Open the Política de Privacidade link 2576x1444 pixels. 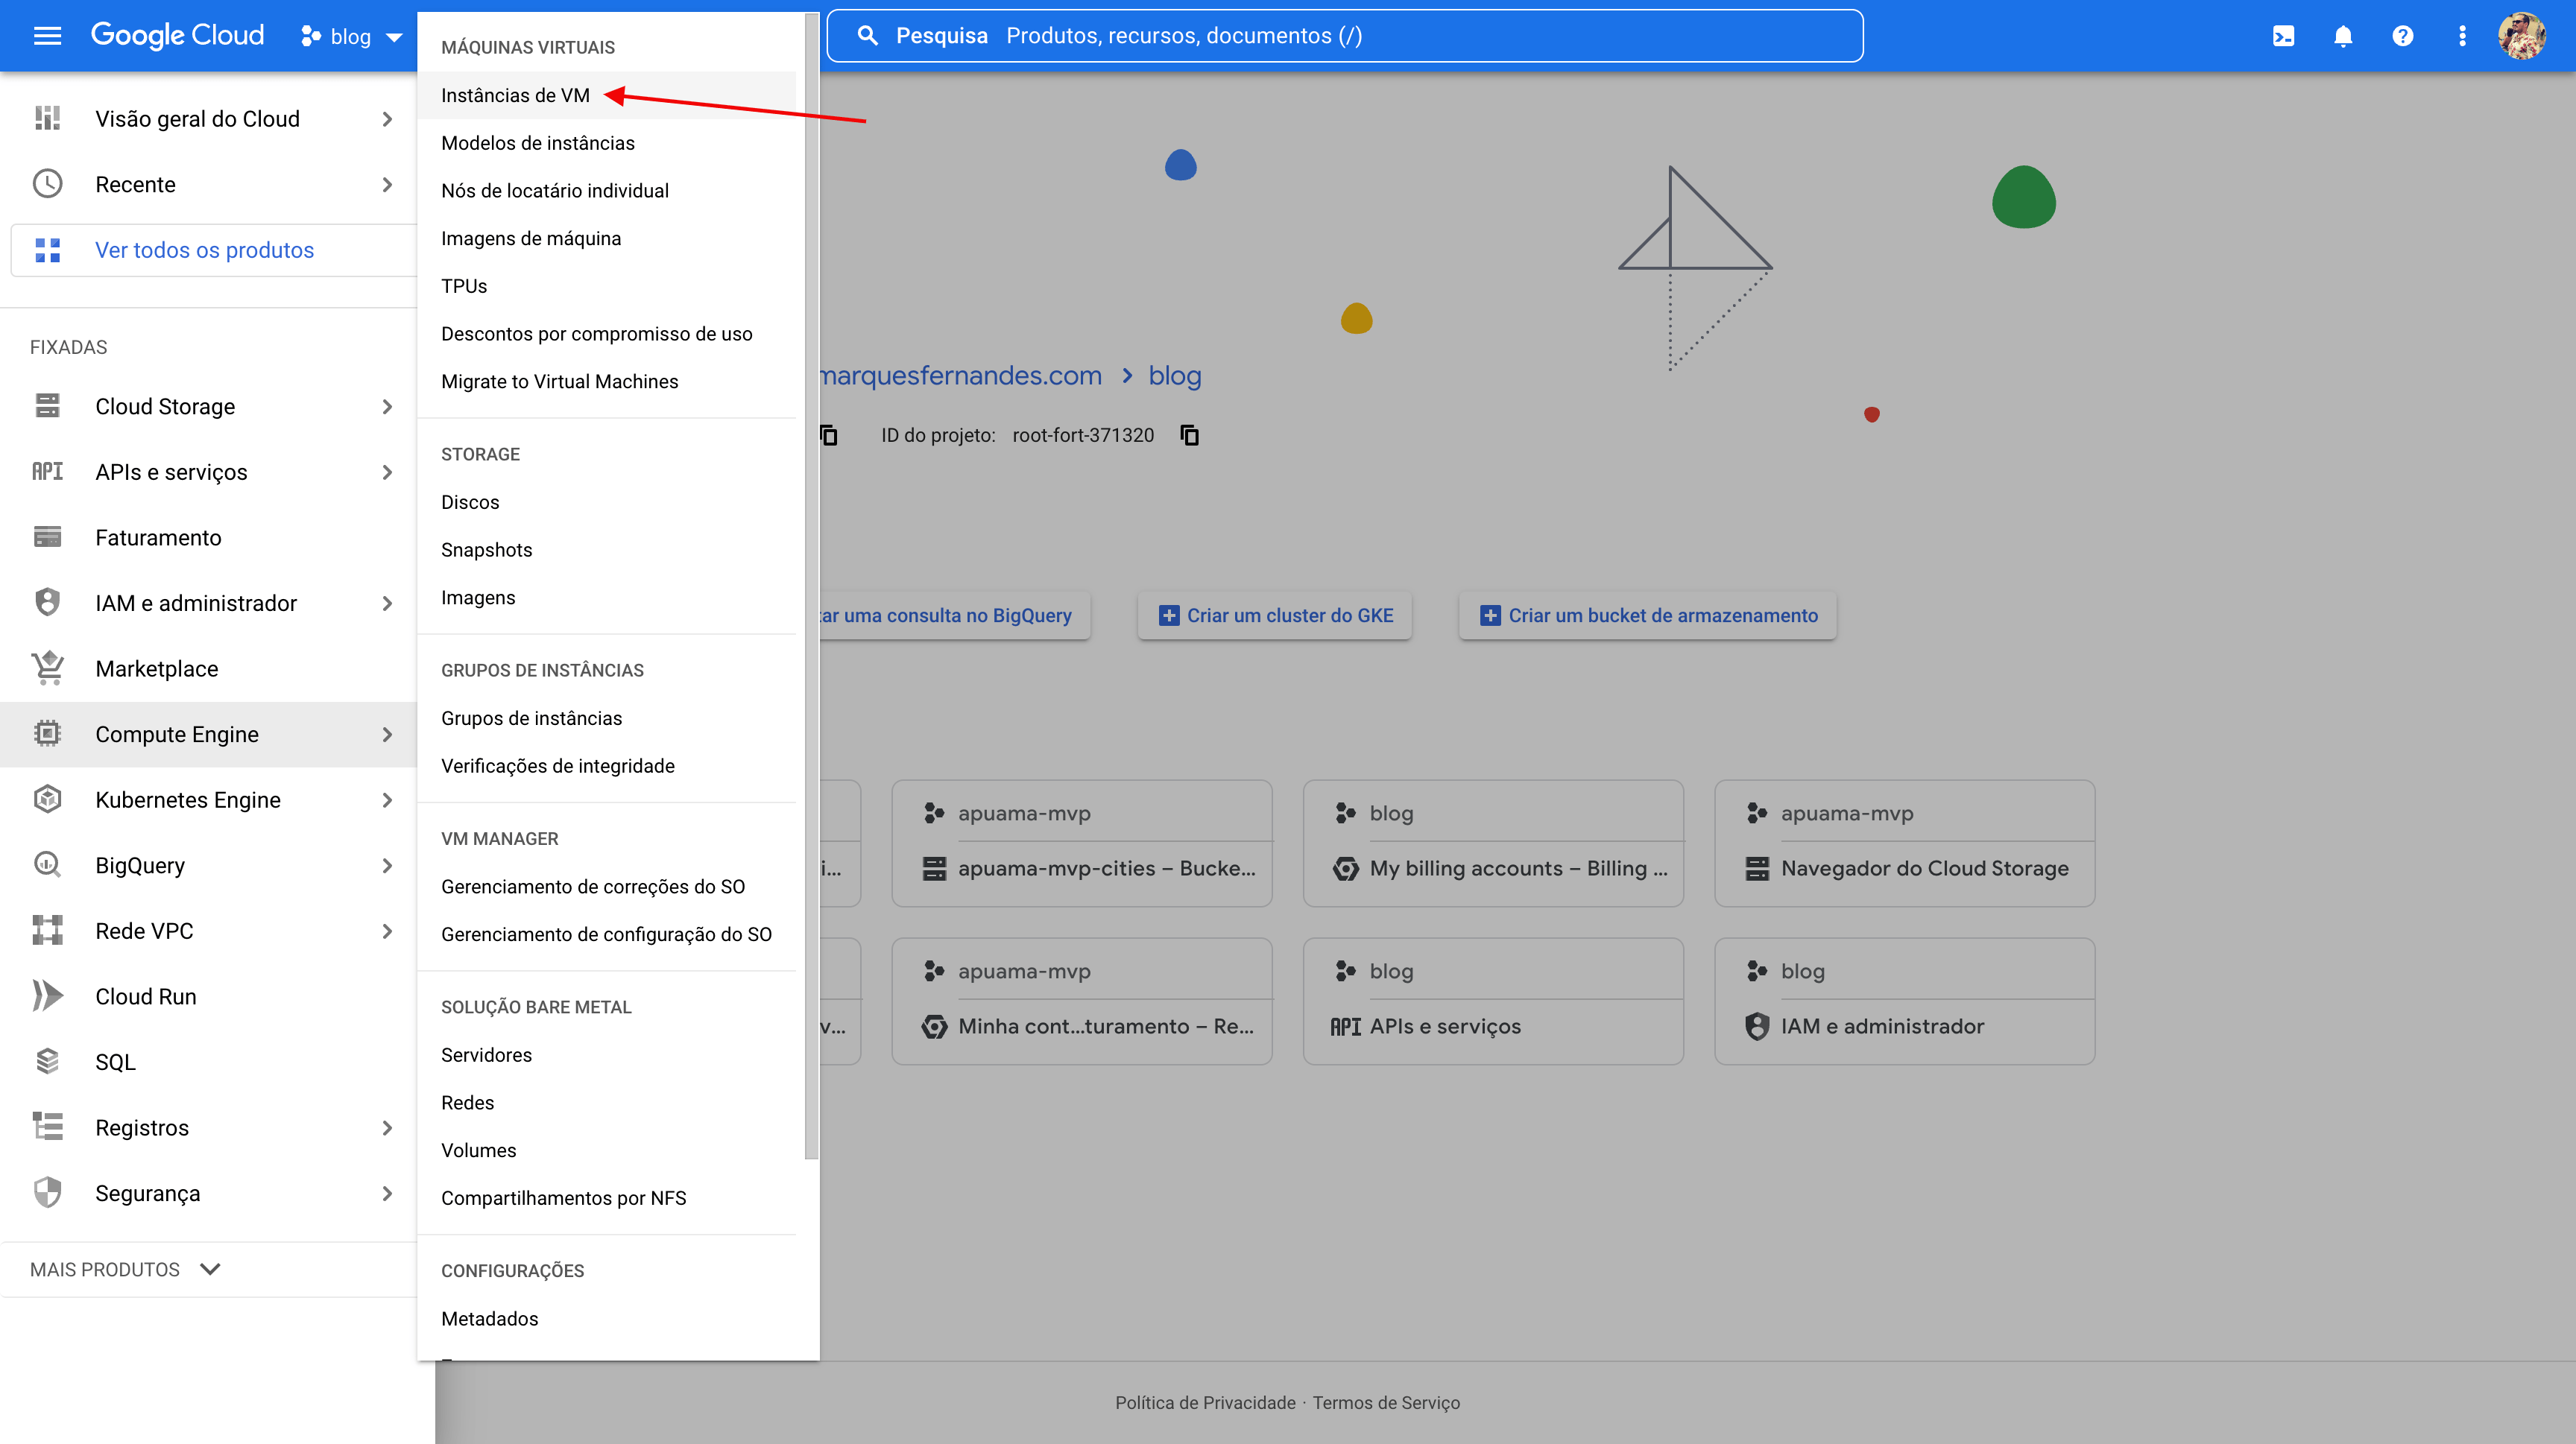(1205, 1403)
